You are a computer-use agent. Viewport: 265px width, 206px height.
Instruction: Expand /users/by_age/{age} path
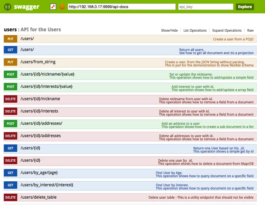coord(39,173)
